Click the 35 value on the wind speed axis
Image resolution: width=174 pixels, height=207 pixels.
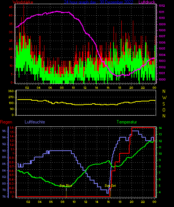pos(11,24)
